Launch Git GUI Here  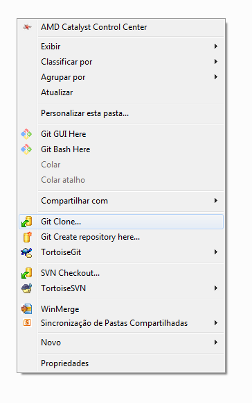point(121,134)
